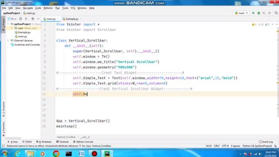The width and height of the screenshot is (279, 157).
Task: Open the VCS menu
Action: click(x=73, y=8)
